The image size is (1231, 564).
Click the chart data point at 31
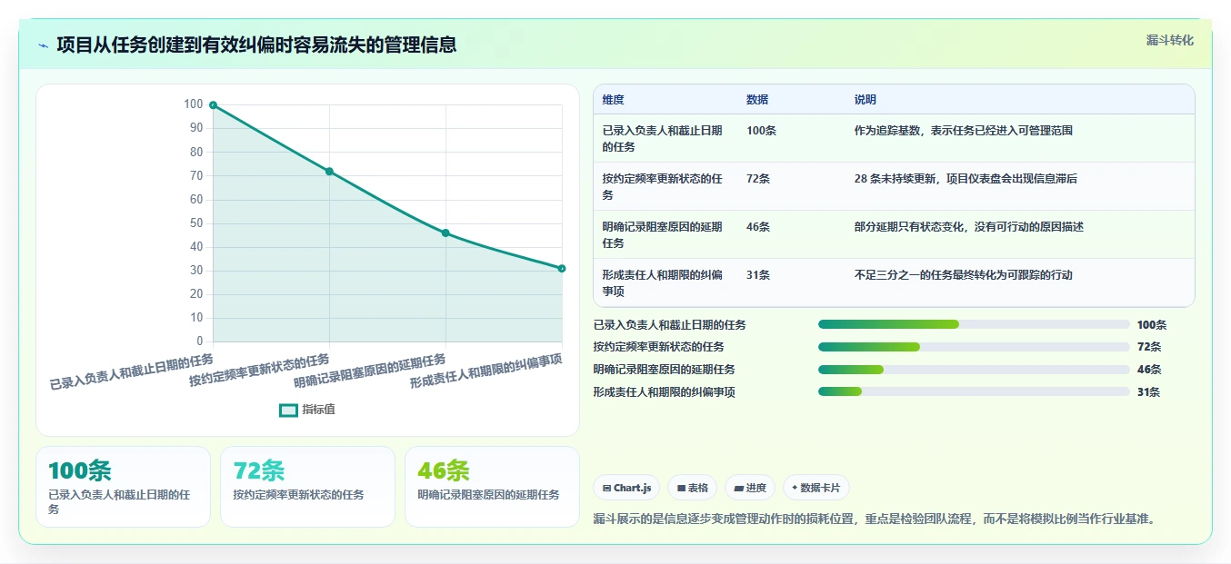[x=562, y=268]
